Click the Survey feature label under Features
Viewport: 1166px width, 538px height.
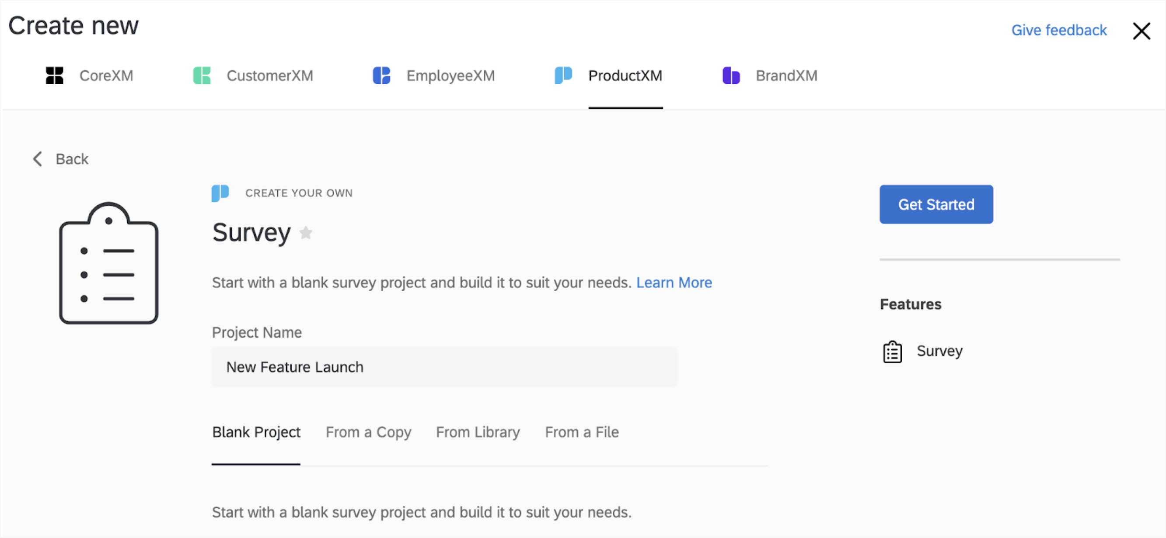tap(939, 351)
